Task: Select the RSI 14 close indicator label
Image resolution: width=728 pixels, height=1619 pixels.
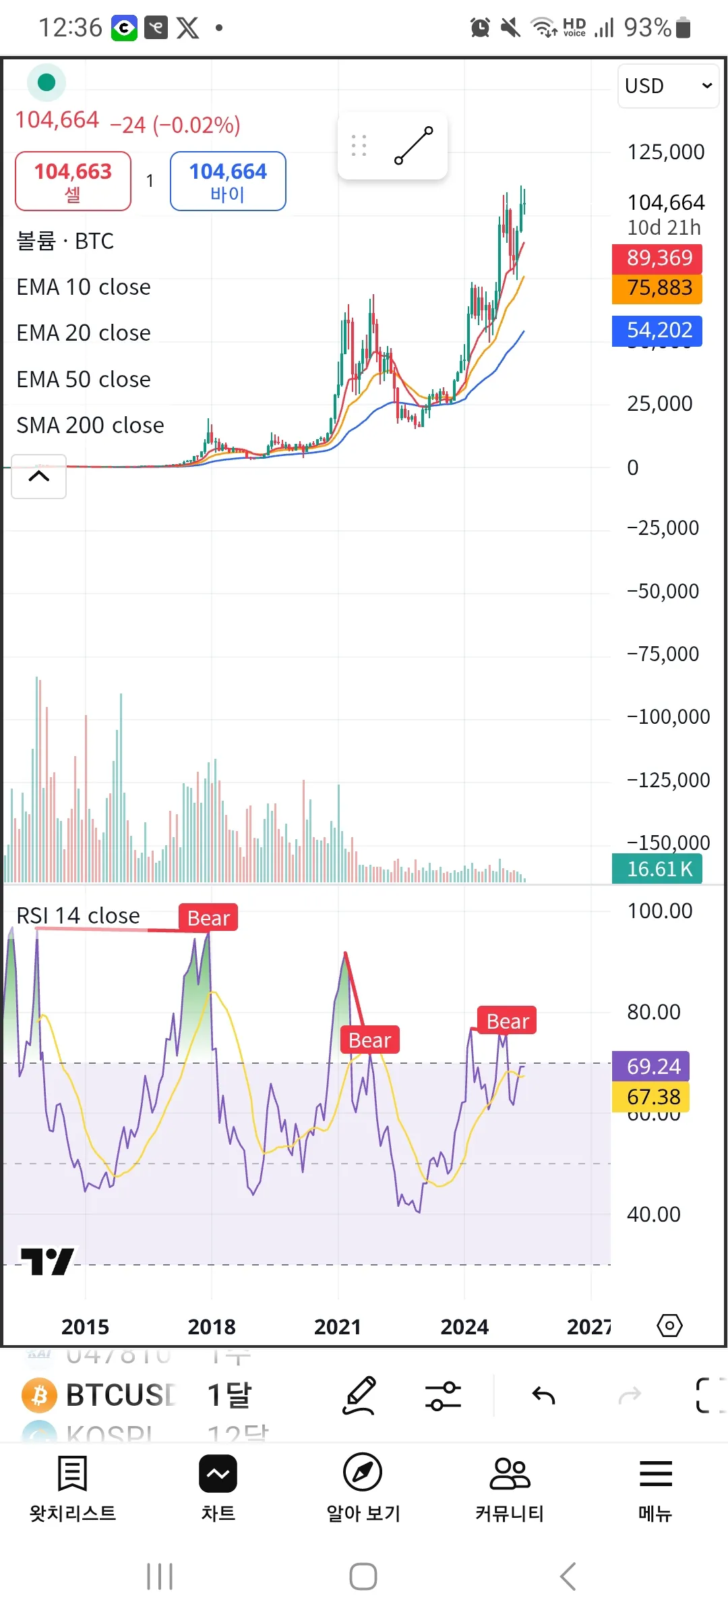Action: tap(78, 915)
